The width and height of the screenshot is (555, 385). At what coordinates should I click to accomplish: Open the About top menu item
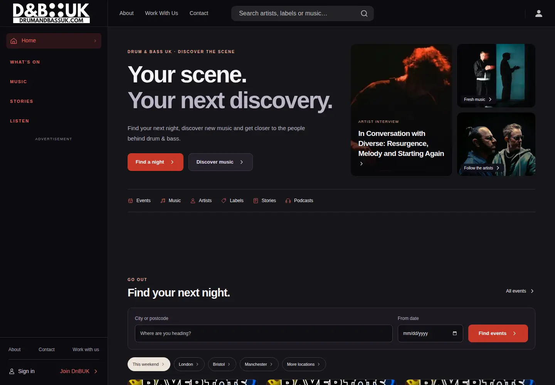126,13
